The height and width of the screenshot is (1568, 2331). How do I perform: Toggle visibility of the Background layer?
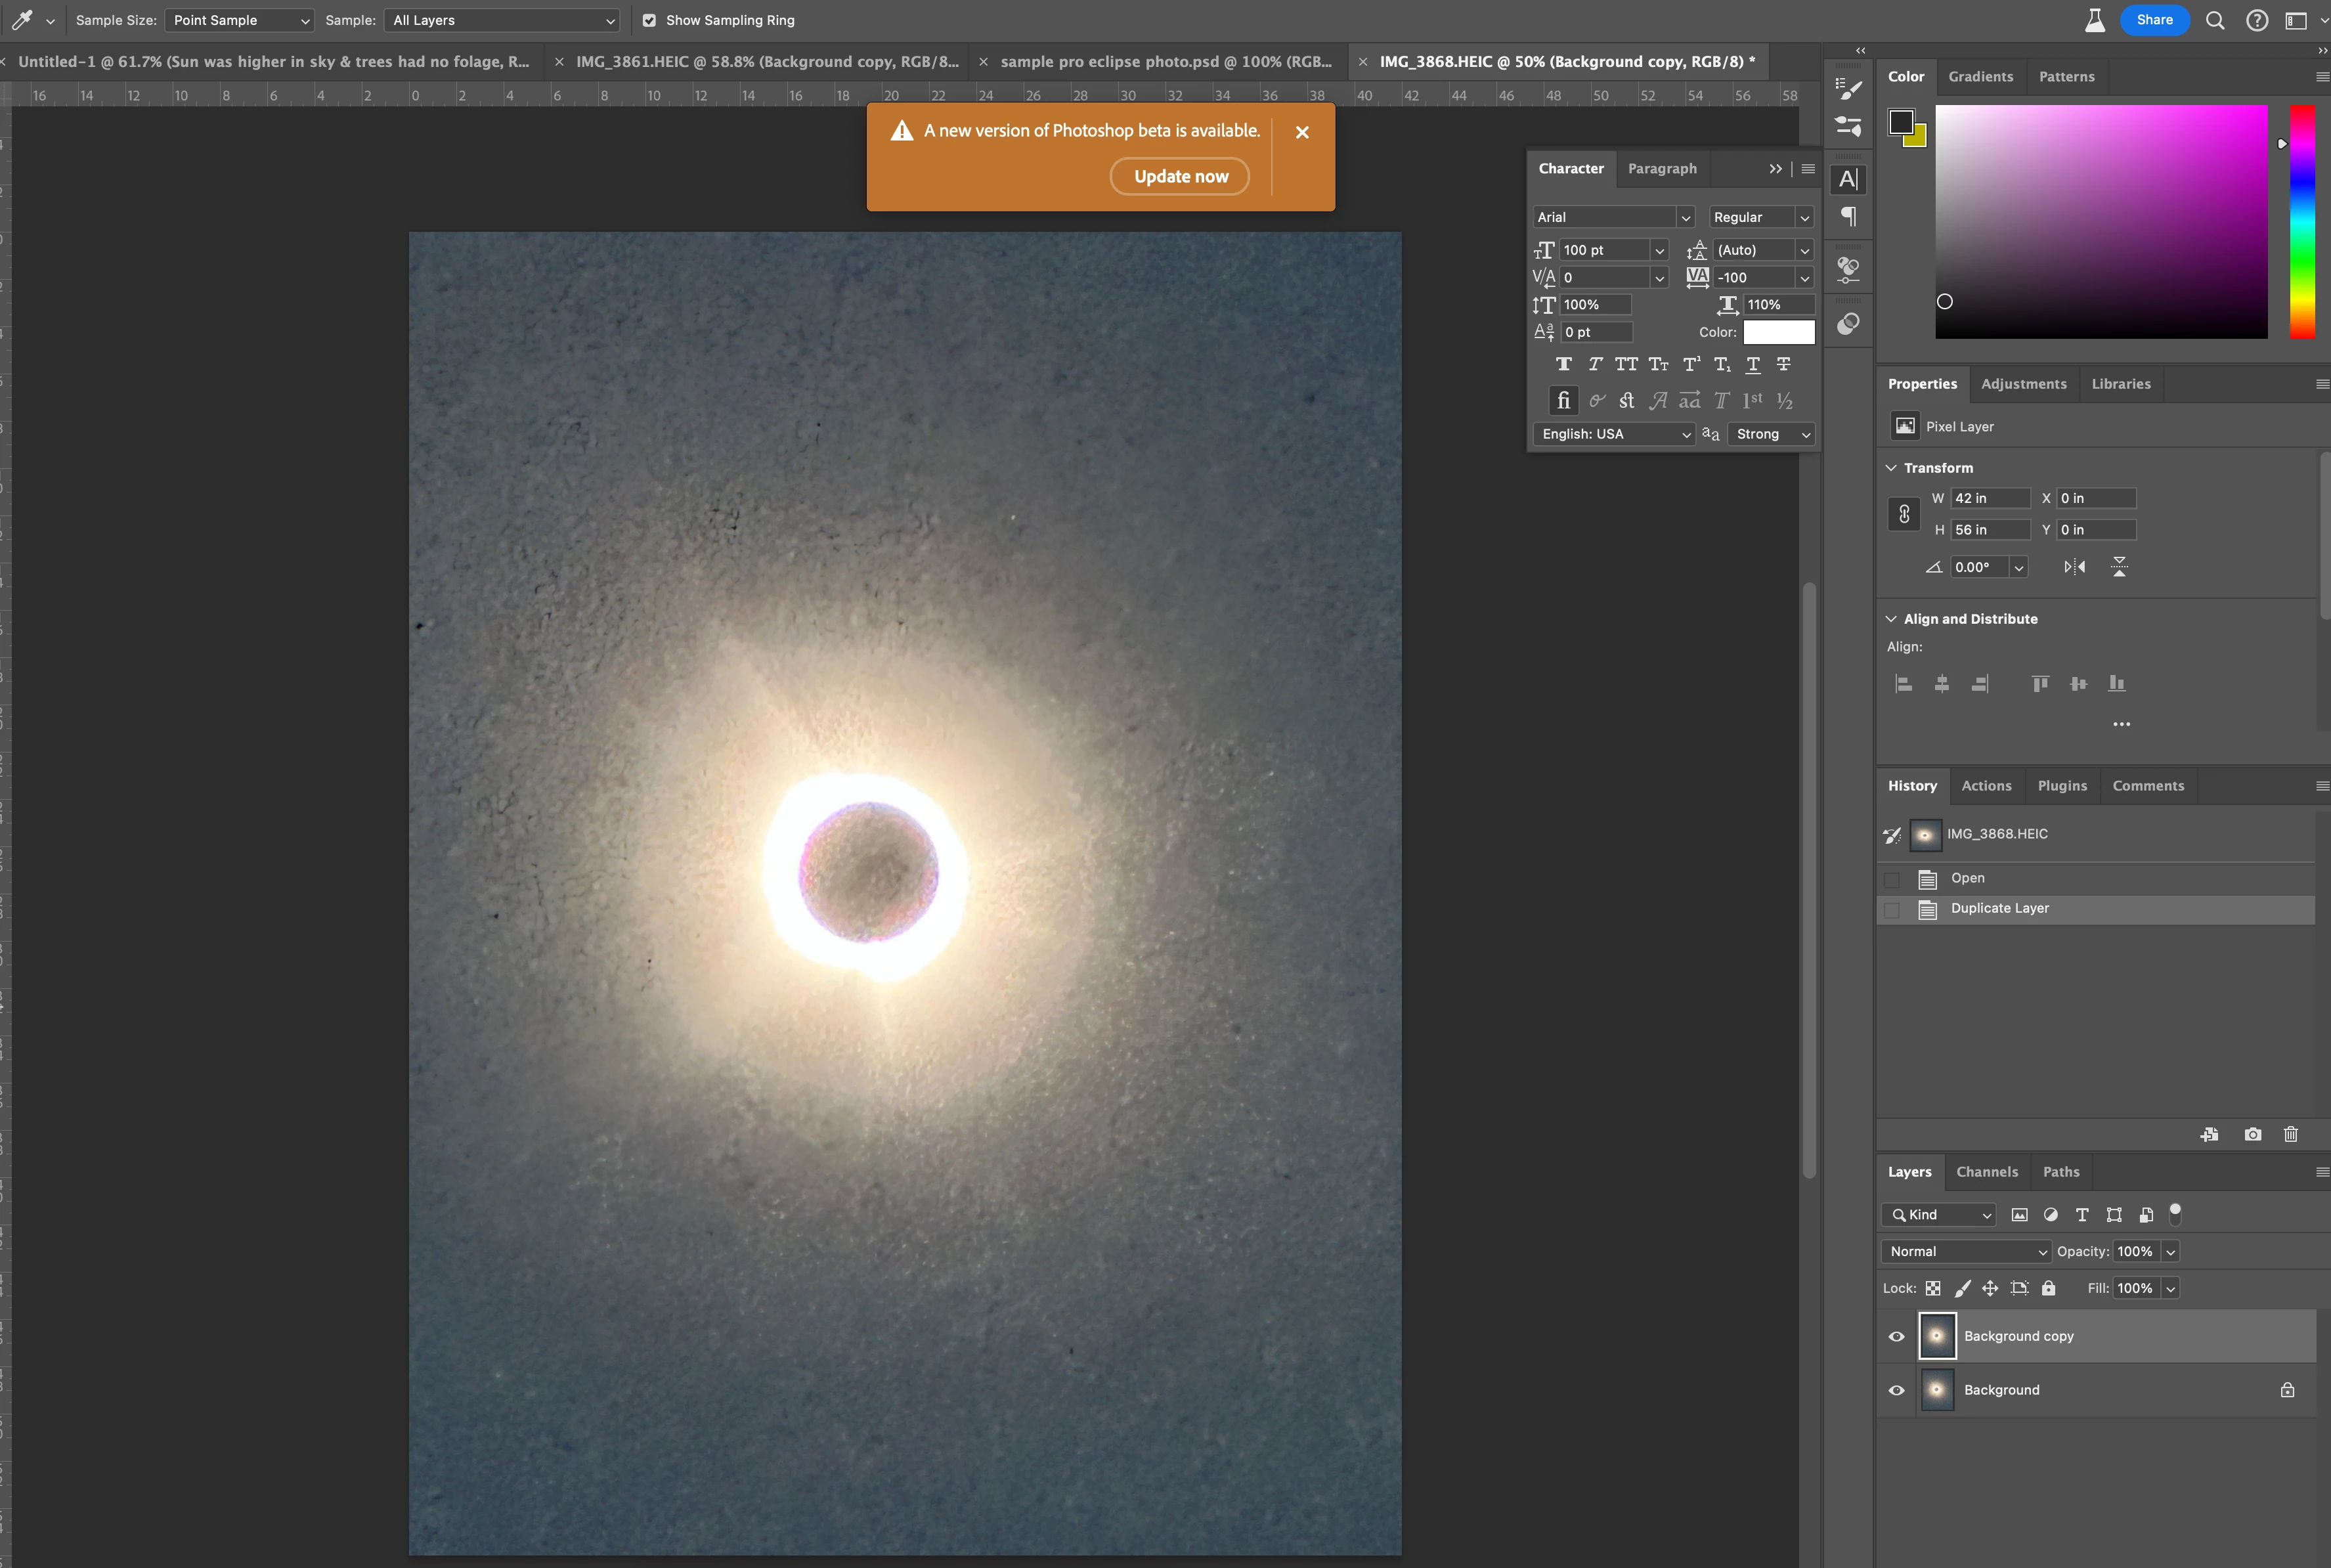(x=1896, y=1390)
